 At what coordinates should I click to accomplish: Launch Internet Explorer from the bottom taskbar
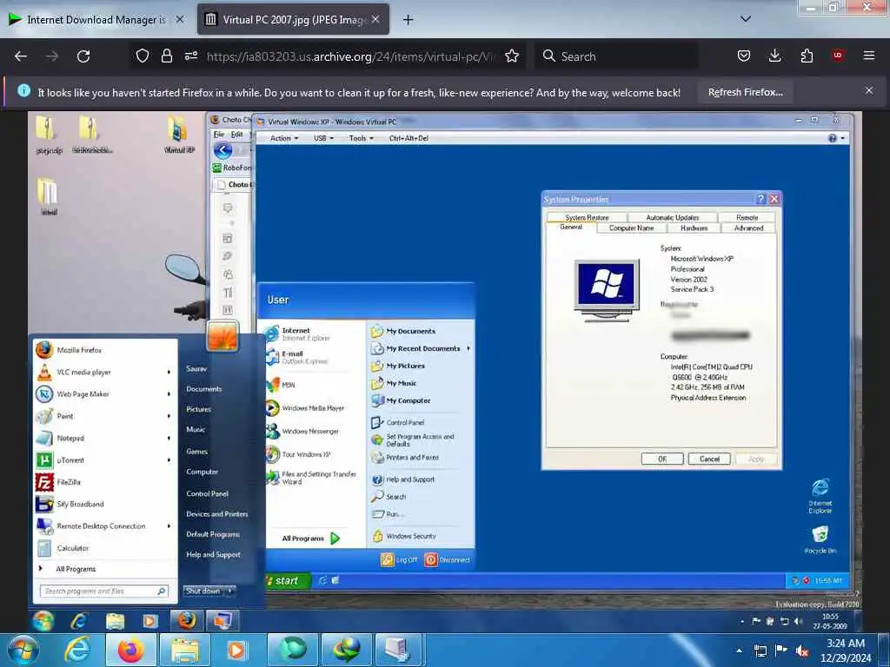[x=77, y=650]
